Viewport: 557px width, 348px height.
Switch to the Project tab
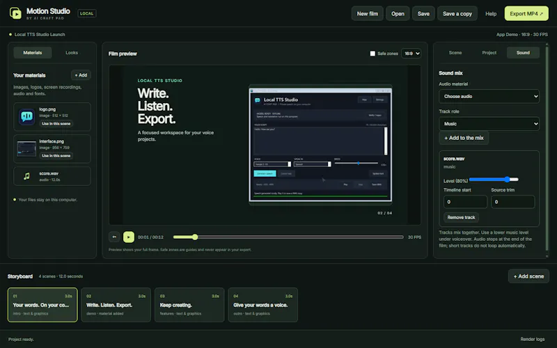[x=489, y=53]
